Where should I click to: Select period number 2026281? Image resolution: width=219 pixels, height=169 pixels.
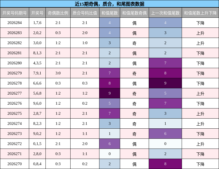point(14,53)
